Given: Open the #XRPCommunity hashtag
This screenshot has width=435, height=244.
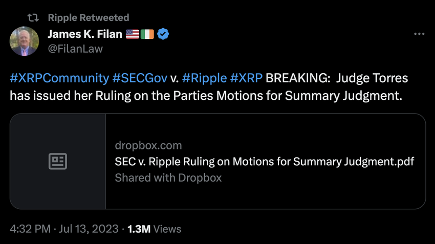Looking at the screenshot, I should [x=59, y=78].
